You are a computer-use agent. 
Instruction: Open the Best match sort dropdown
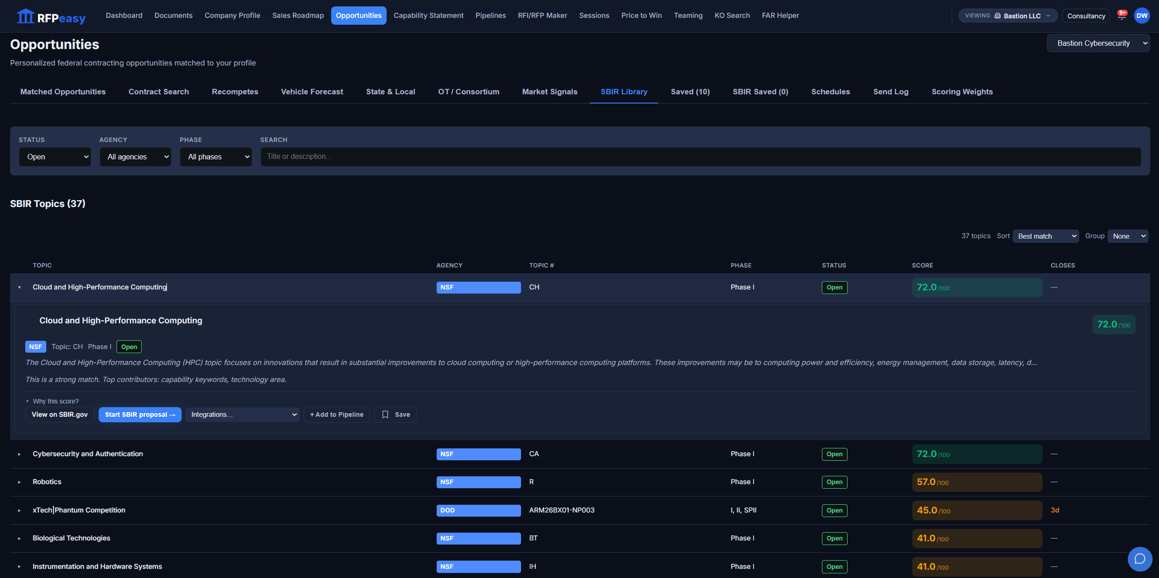tap(1046, 236)
